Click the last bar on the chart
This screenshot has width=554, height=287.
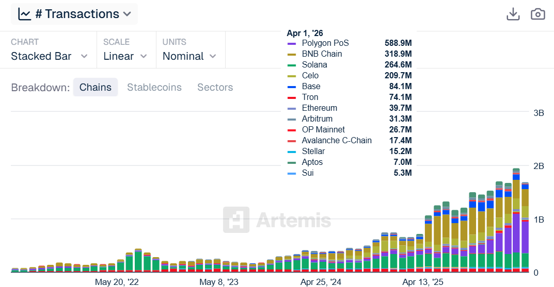(525, 227)
